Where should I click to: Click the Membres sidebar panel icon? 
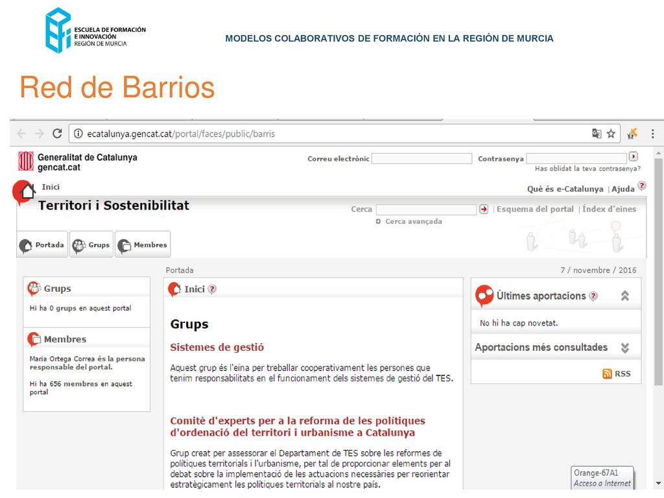coord(34,339)
